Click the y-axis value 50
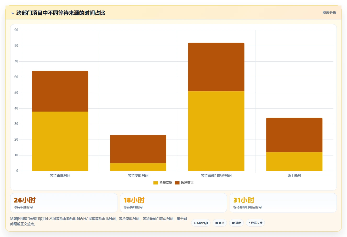The width and height of the screenshot is (347, 237). [x=16, y=93]
